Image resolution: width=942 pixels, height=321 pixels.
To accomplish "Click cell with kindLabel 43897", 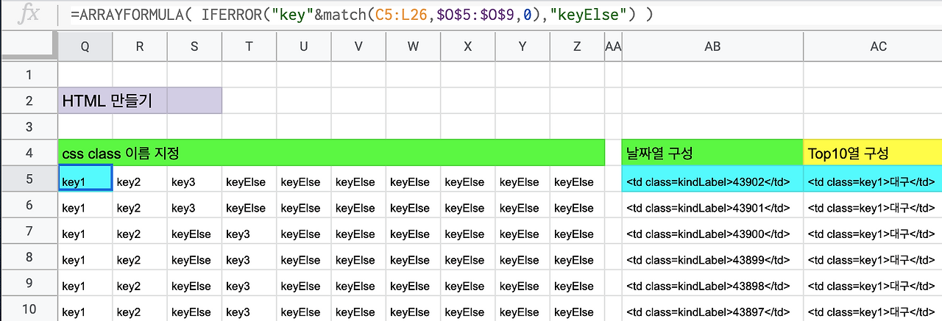I will (x=712, y=309).
